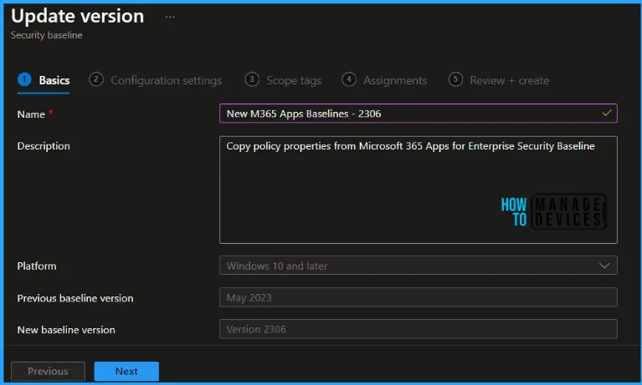The height and width of the screenshot is (385, 642).
Task: Click the Name input field
Action: pyautogui.click(x=418, y=114)
